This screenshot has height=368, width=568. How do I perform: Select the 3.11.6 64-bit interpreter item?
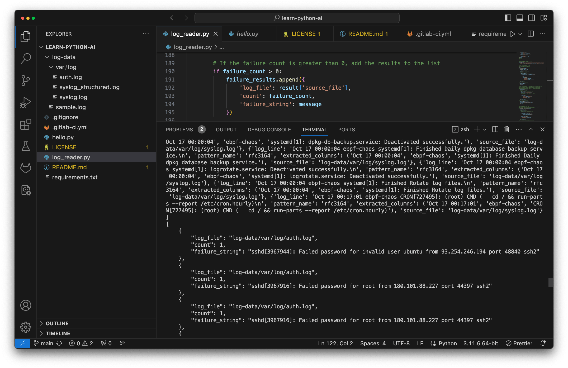click(x=481, y=343)
